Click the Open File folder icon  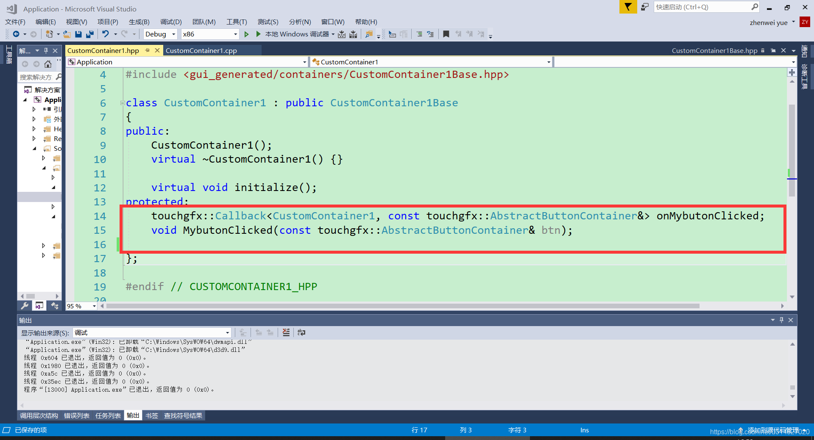click(x=67, y=34)
